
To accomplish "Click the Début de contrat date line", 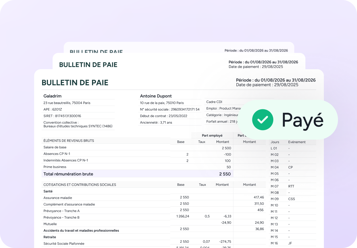I will pos(163,116).
